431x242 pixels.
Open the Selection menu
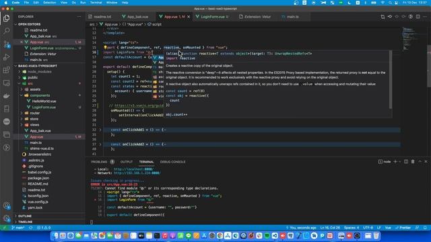(x=49, y=3)
